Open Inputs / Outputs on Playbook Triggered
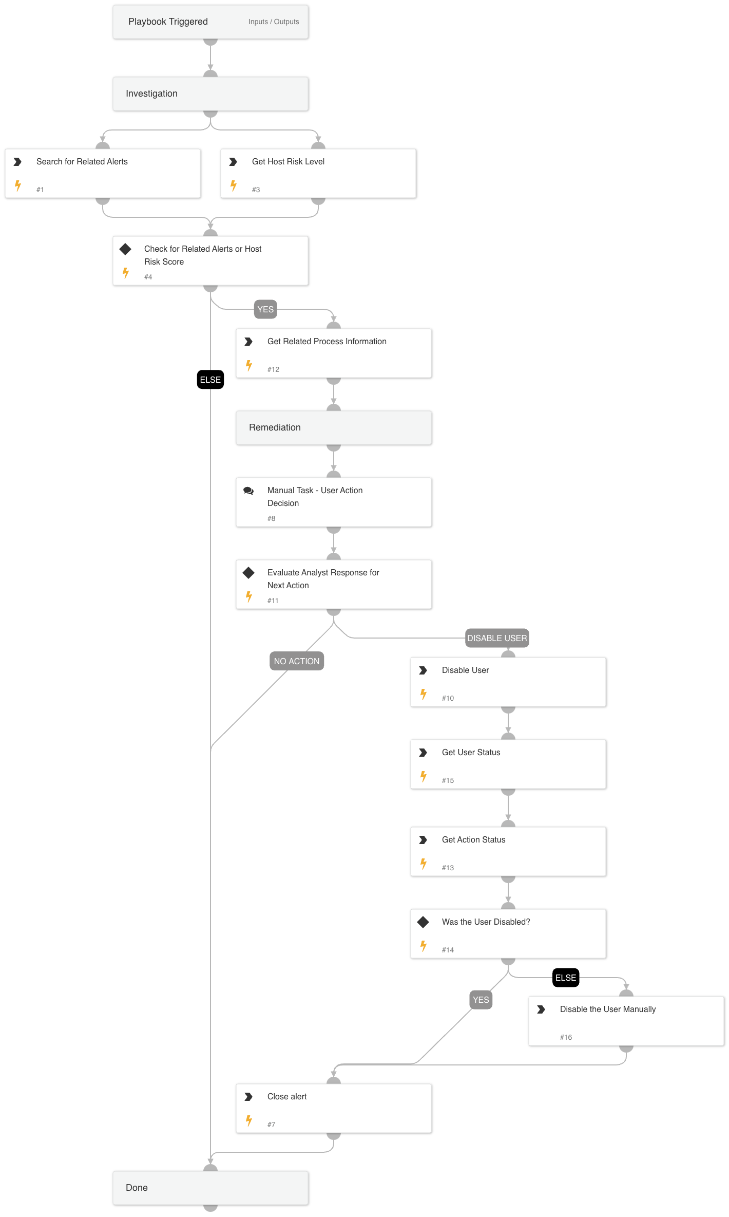 coord(274,22)
